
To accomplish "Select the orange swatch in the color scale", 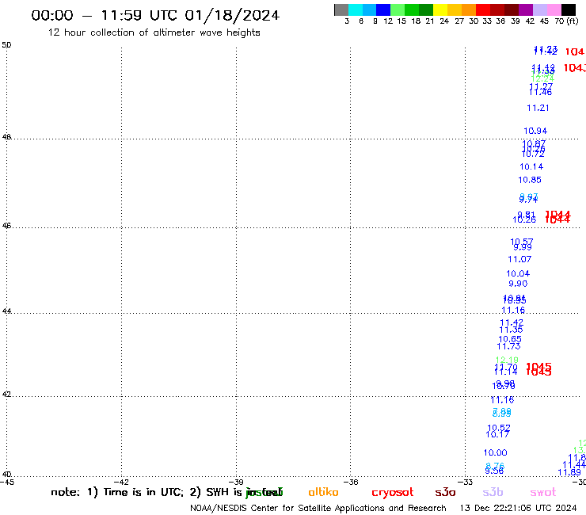I will (x=469, y=10).
